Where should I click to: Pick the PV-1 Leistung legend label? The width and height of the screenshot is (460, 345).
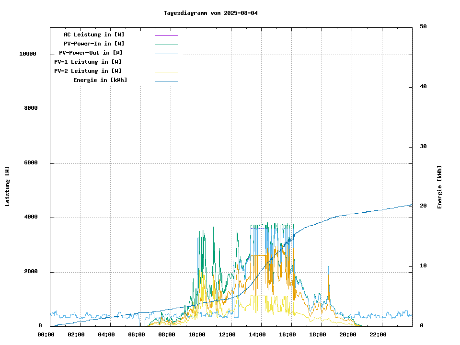click(88, 62)
